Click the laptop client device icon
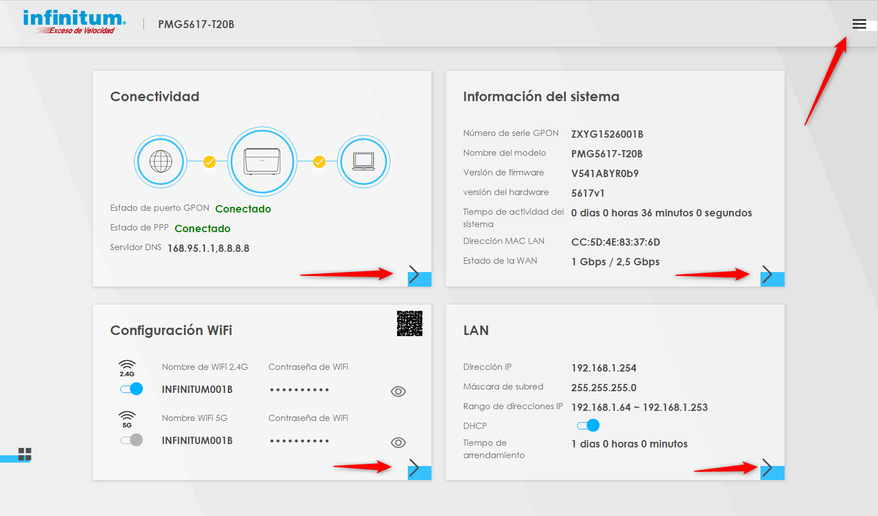878x516 pixels. (x=363, y=162)
